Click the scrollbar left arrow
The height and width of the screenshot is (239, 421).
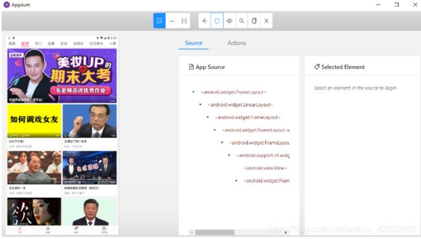(x=192, y=233)
